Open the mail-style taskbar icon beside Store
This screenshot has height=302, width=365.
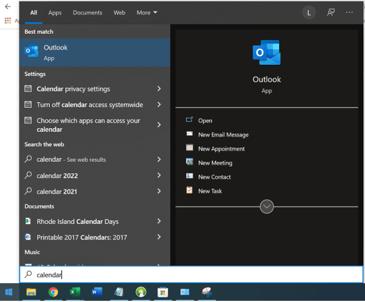pyautogui.click(x=185, y=292)
